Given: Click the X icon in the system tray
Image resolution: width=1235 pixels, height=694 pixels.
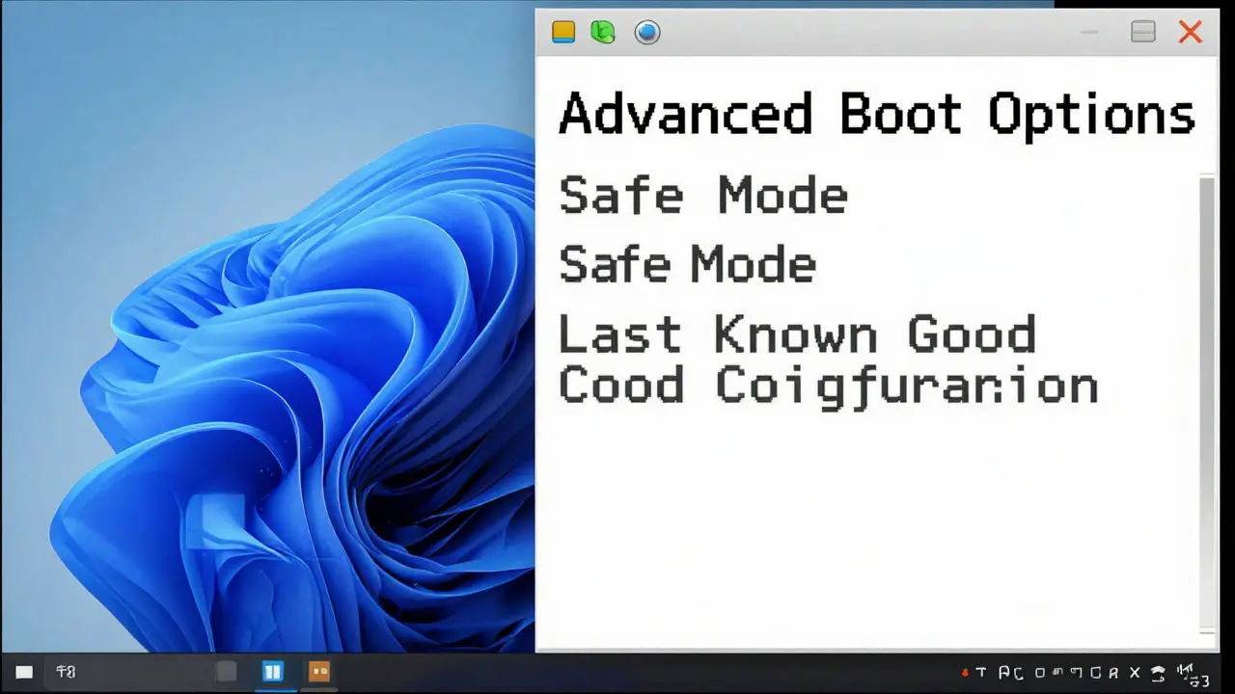Looking at the screenshot, I should coord(1134,672).
